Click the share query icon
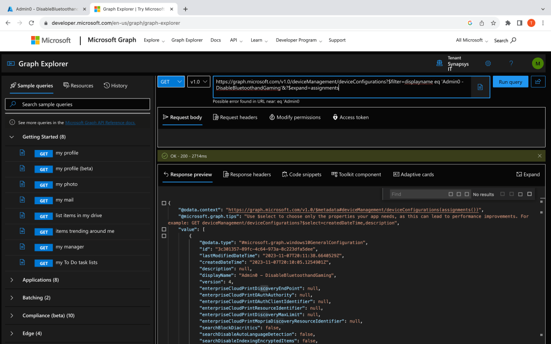This screenshot has height=344, width=551. coord(538,82)
